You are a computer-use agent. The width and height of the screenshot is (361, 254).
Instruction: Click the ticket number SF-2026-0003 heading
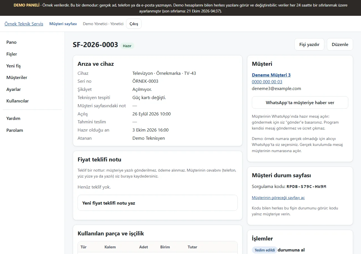point(95,45)
